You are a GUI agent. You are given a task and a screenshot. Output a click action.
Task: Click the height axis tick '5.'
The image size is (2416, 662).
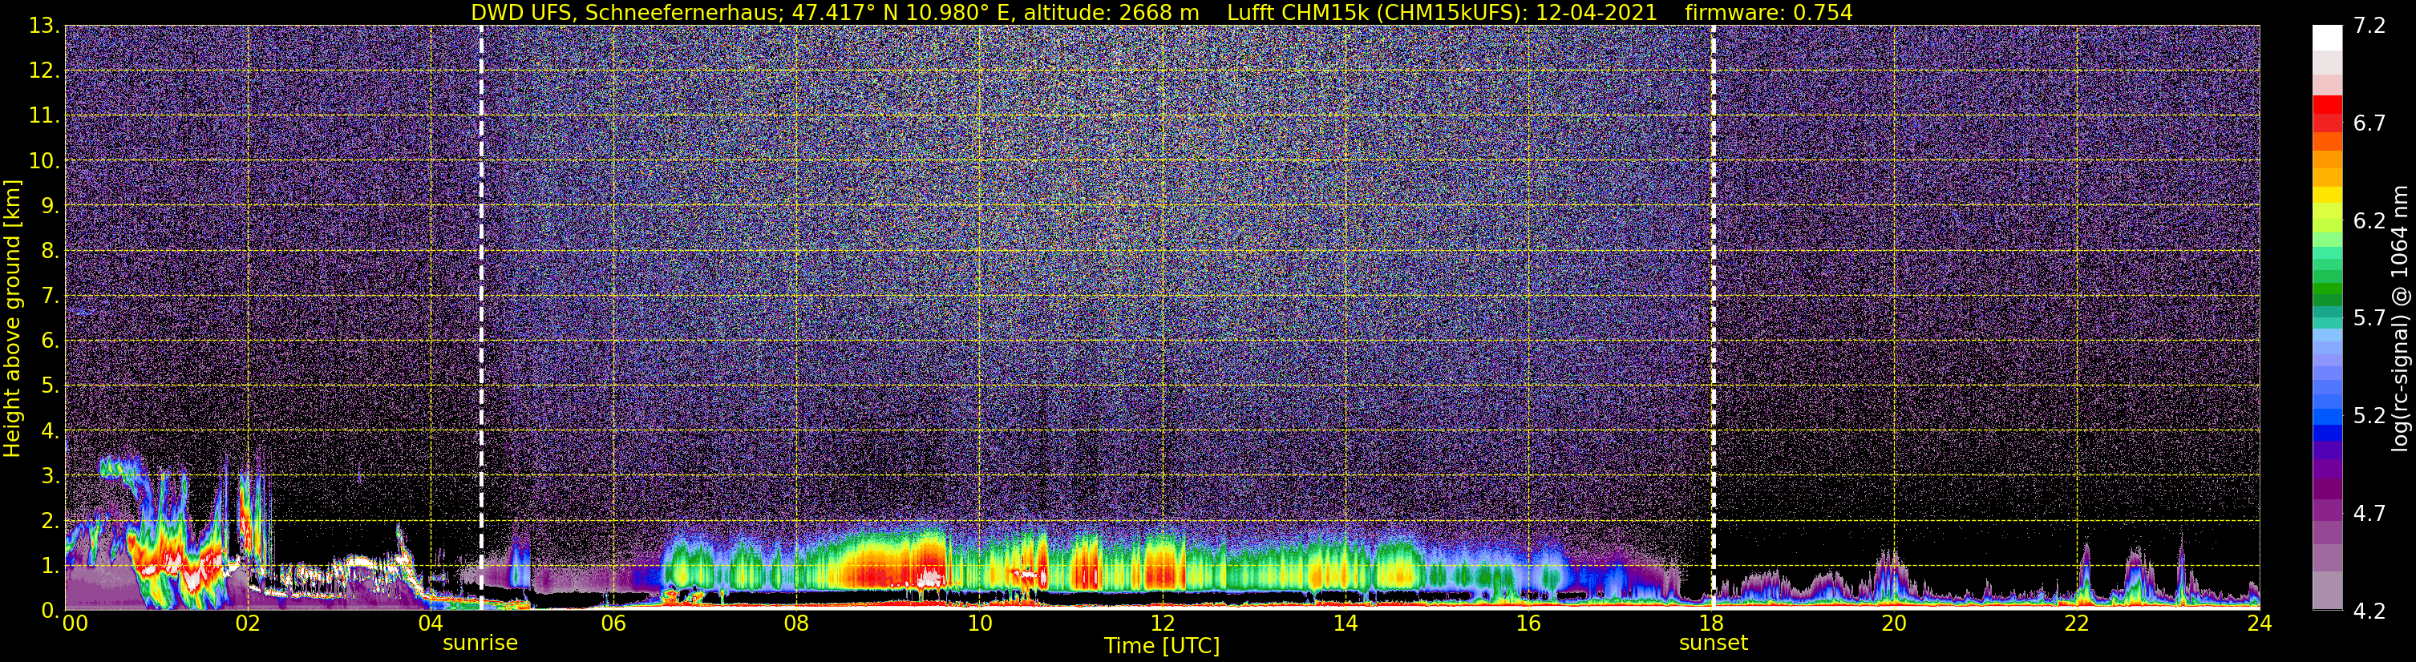click(x=50, y=386)
